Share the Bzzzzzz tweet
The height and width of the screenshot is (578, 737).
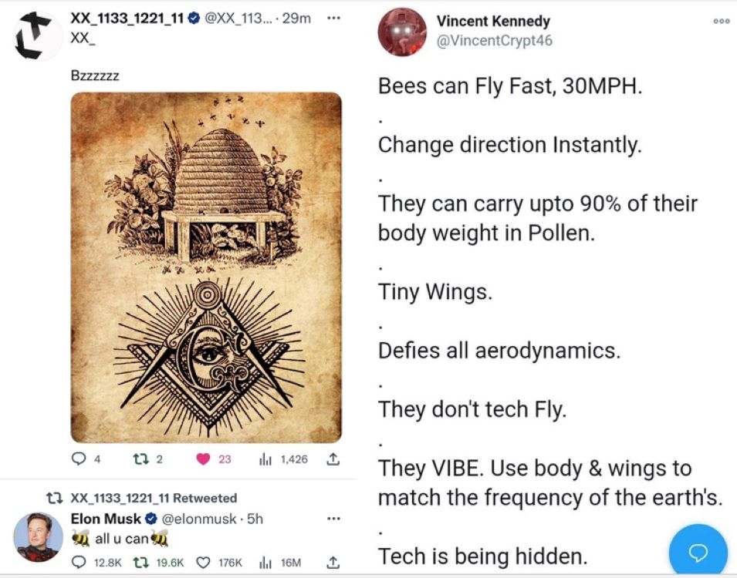tap(333, 459)
